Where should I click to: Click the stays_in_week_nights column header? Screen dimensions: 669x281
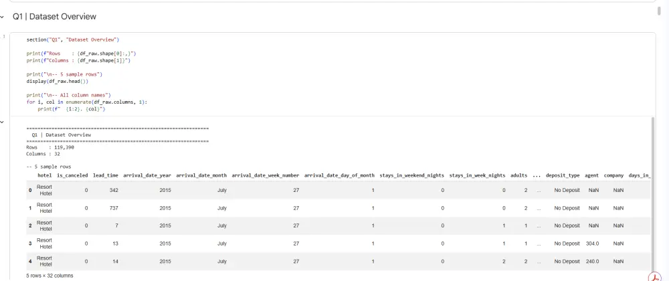pos(477,175)
